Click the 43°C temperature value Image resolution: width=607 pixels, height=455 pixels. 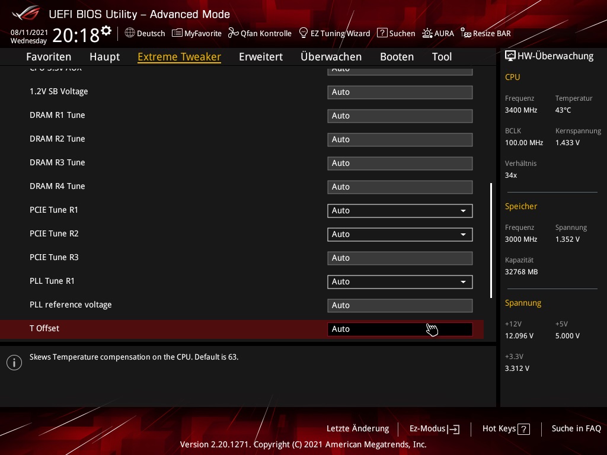click(x=563, y=110)
